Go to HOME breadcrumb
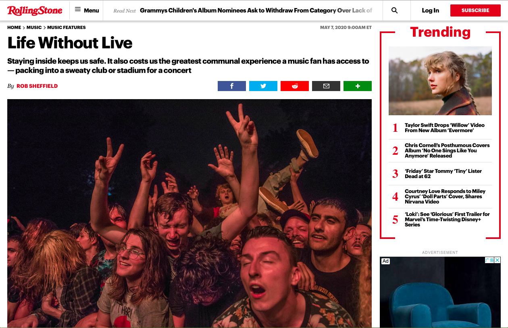This screenshot has width=508, height=328. pos(14,27)
